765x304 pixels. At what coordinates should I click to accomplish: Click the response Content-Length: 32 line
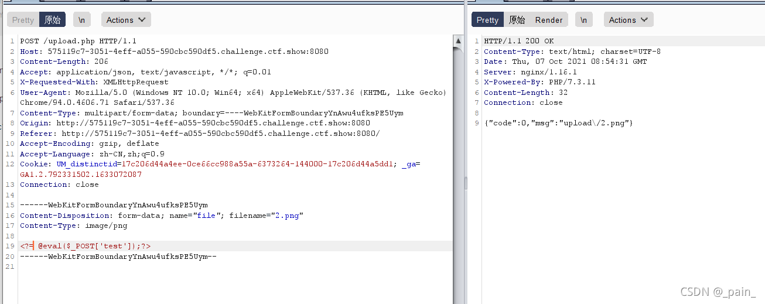tap(525, 93)
